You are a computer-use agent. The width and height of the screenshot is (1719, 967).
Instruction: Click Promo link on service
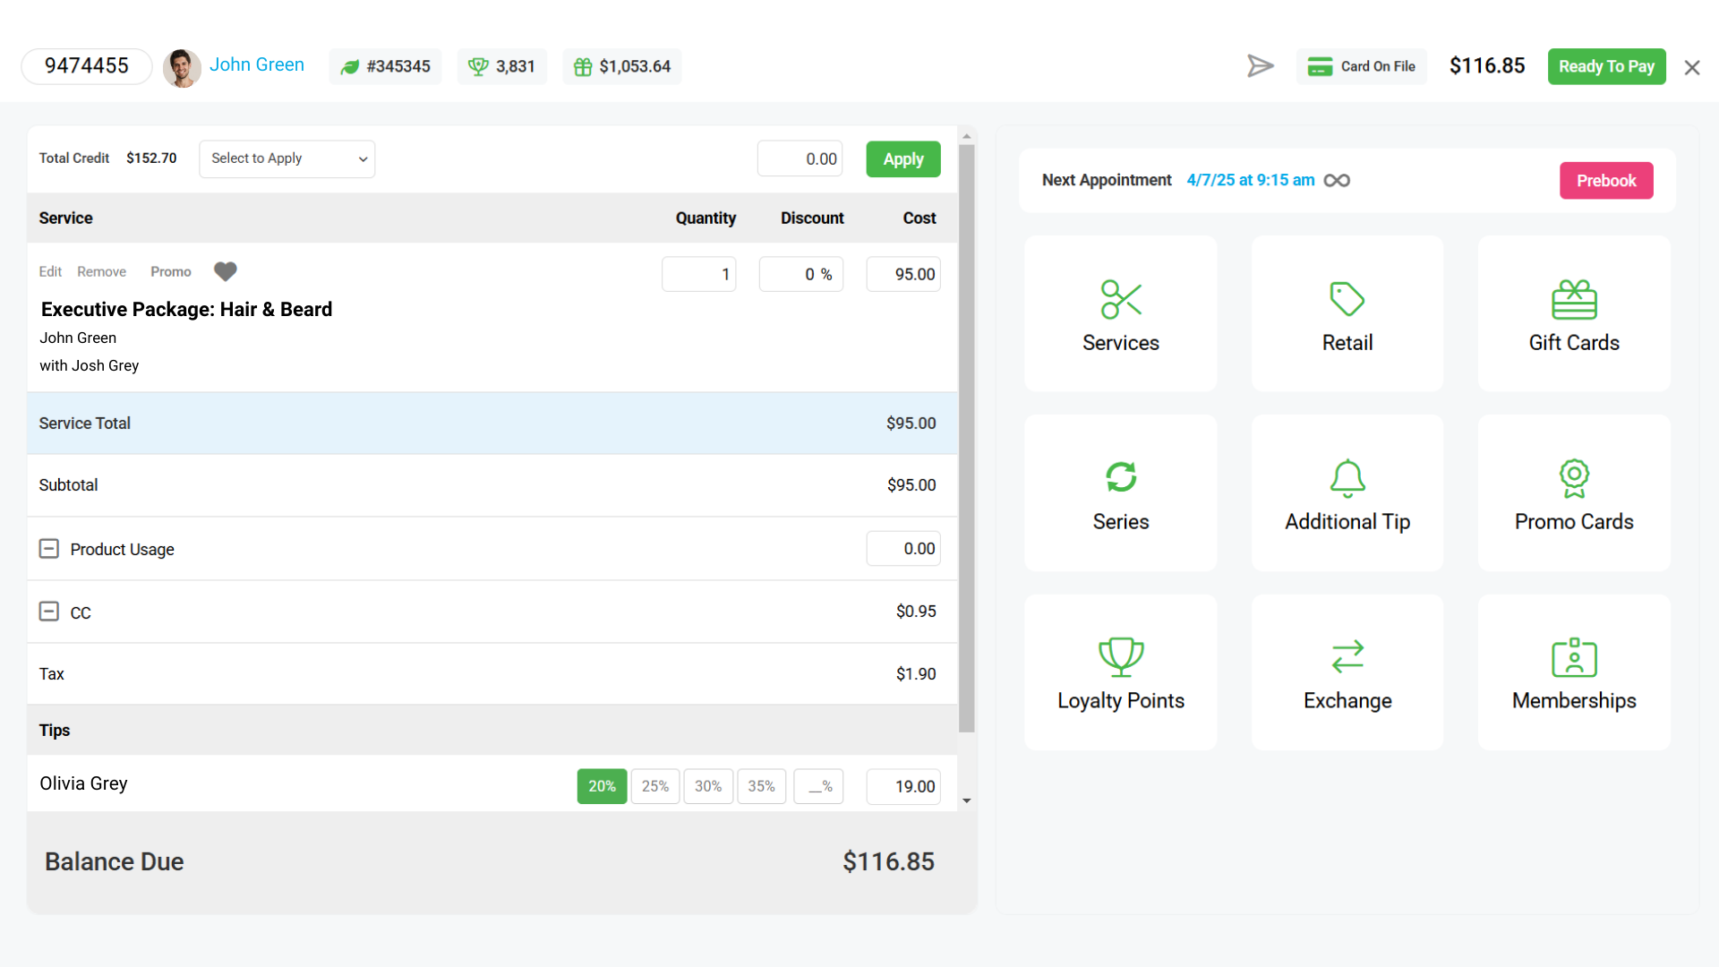pos(170,271)
